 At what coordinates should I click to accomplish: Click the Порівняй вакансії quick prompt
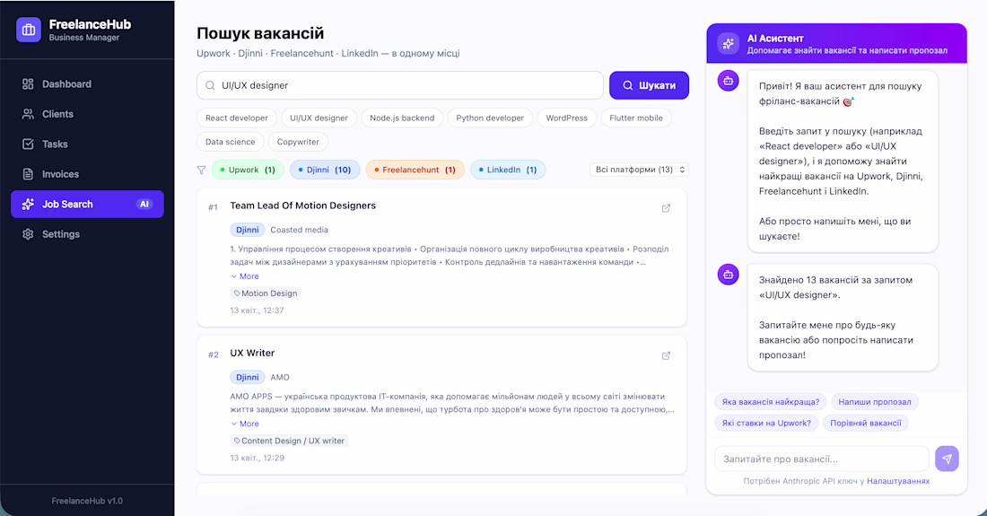tap(866, 423)
